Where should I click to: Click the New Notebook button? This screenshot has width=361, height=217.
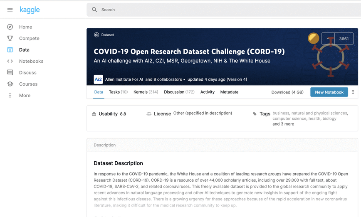click(x=329, y=92)
